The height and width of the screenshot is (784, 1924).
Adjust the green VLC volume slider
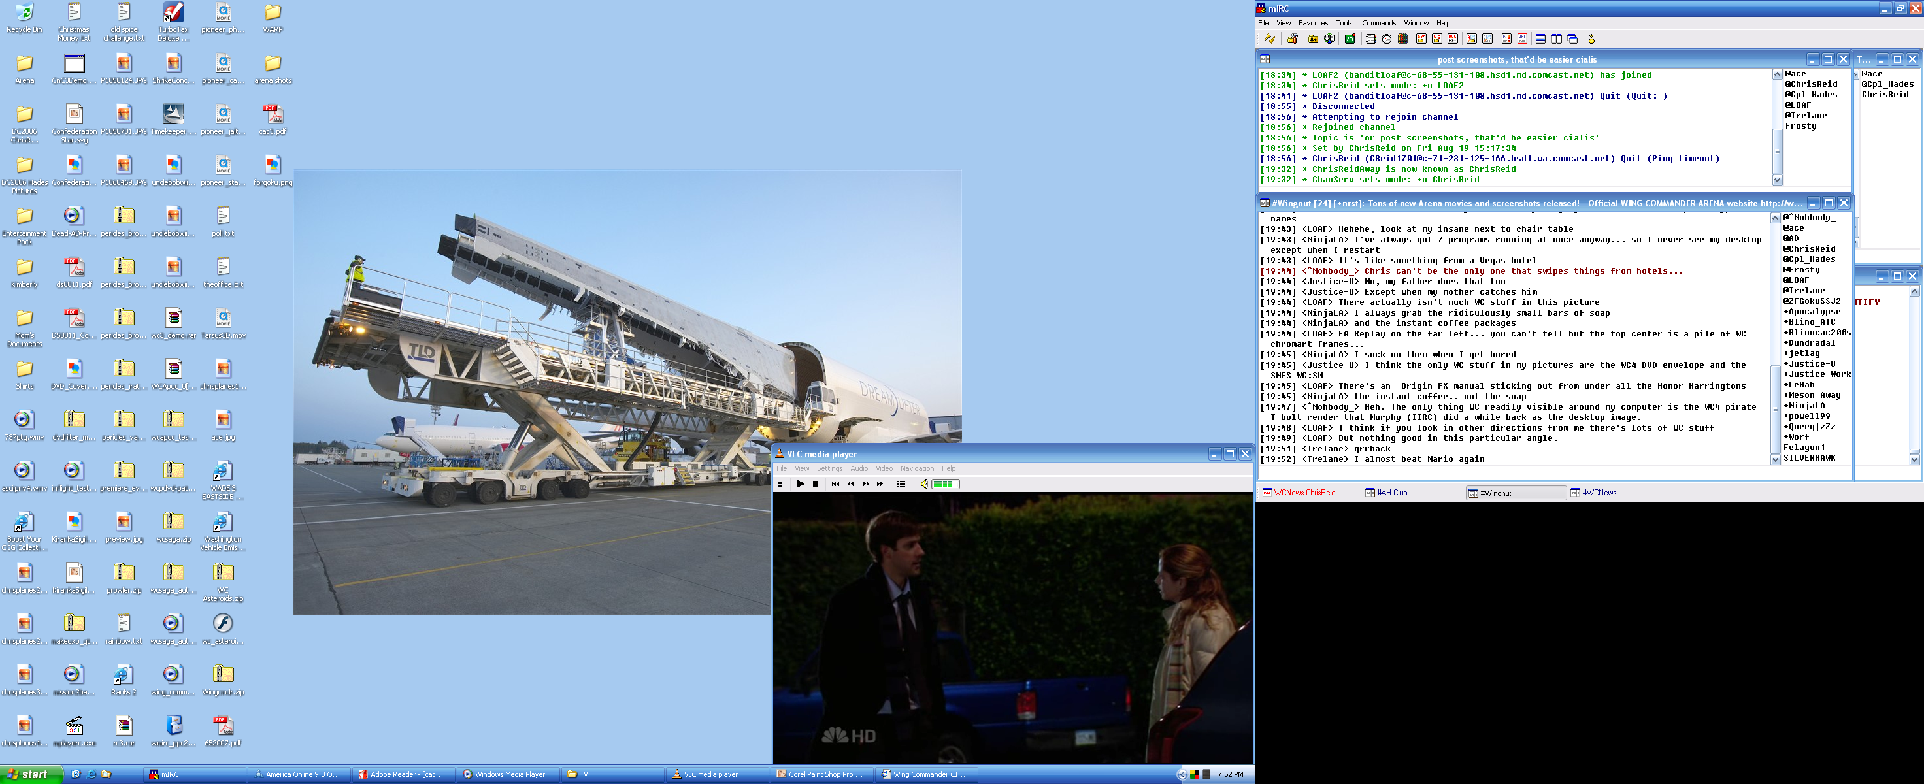(945, 484)
